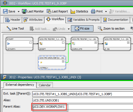
Task: Expand the Print dropdown arrow
Action: click(106, 12)
